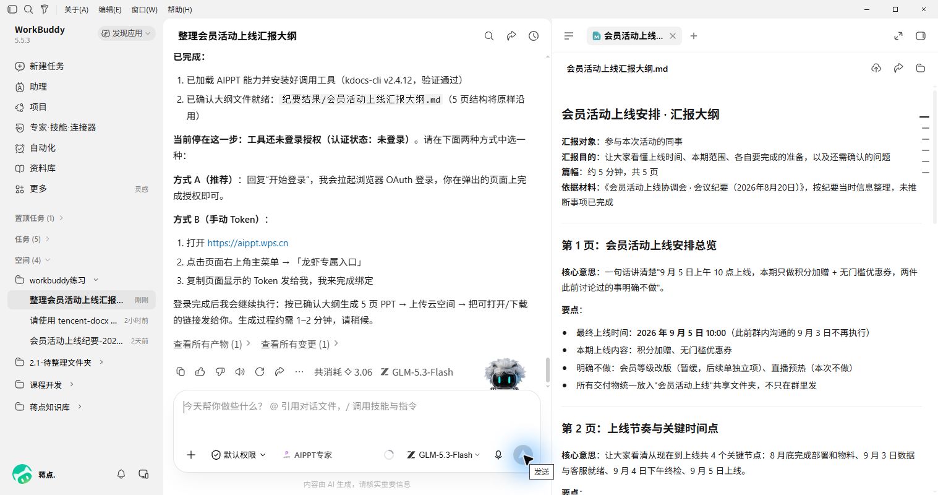Collapse the 空间 (4) section

click(x=33, y=260)
